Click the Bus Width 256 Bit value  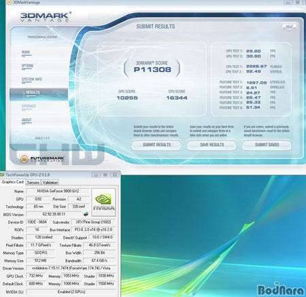99,253
